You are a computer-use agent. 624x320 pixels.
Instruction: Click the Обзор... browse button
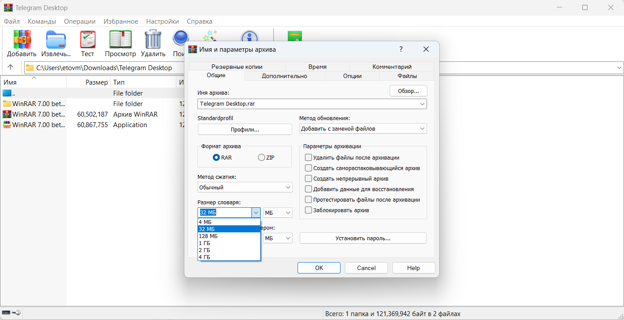coord(408,91)
